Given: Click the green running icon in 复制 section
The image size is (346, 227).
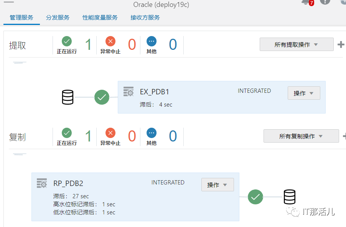Looking at the screenshot, I should 67,133.
